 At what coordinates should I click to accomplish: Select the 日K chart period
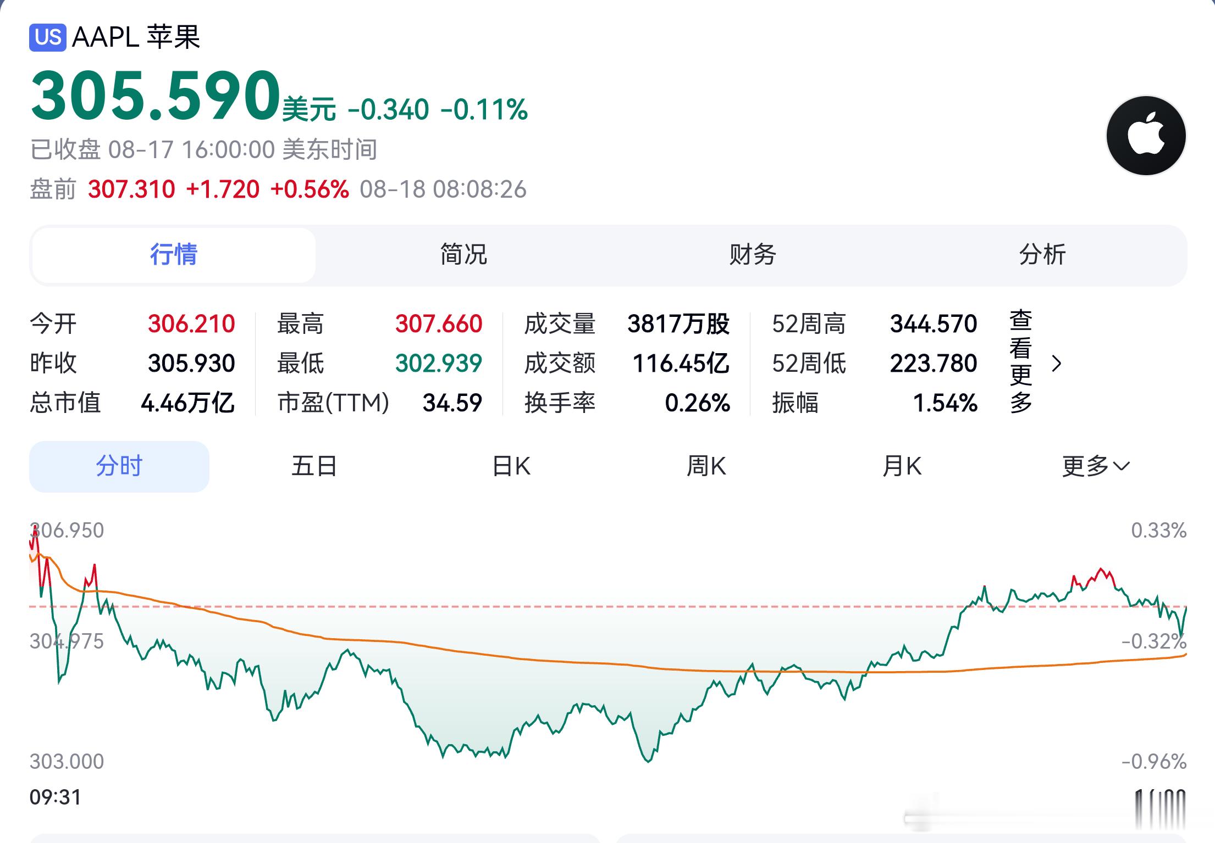pos(511,466)
